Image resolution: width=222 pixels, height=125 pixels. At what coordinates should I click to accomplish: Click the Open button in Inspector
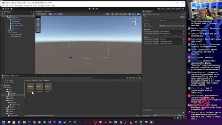coord(182,17)
